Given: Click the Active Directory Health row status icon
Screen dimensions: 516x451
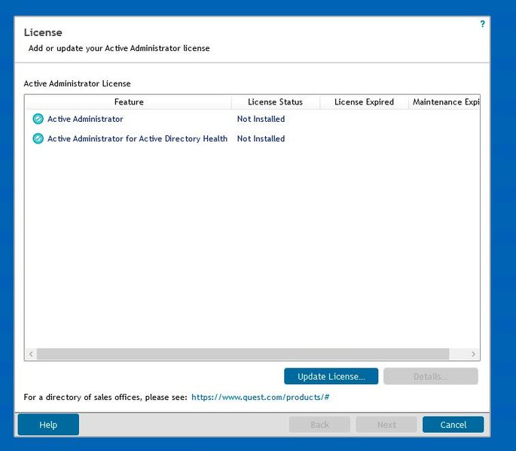Looking at the screenshot, I should pyautogui.click(x=38, y=138).
